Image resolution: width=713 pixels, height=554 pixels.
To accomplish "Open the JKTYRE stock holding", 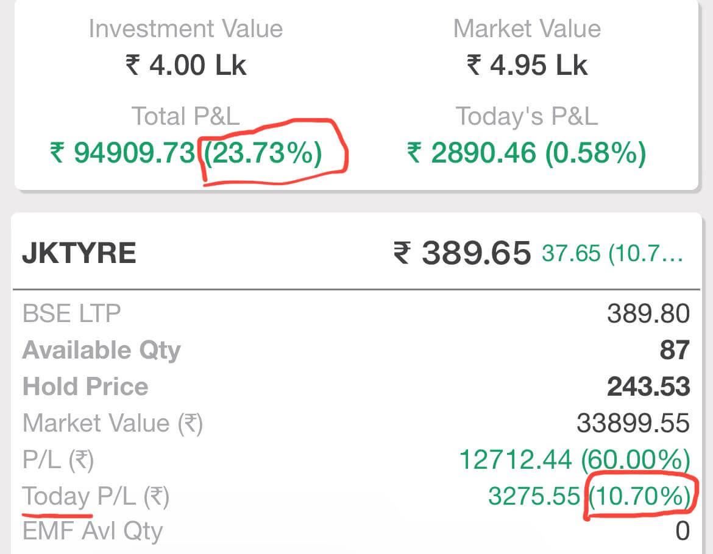I will click(79, 252).
